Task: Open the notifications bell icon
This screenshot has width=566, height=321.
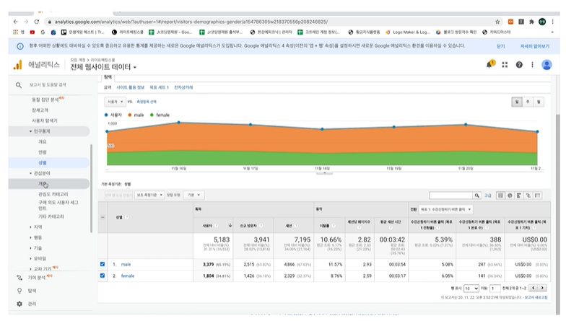Action: coord(489,65)
